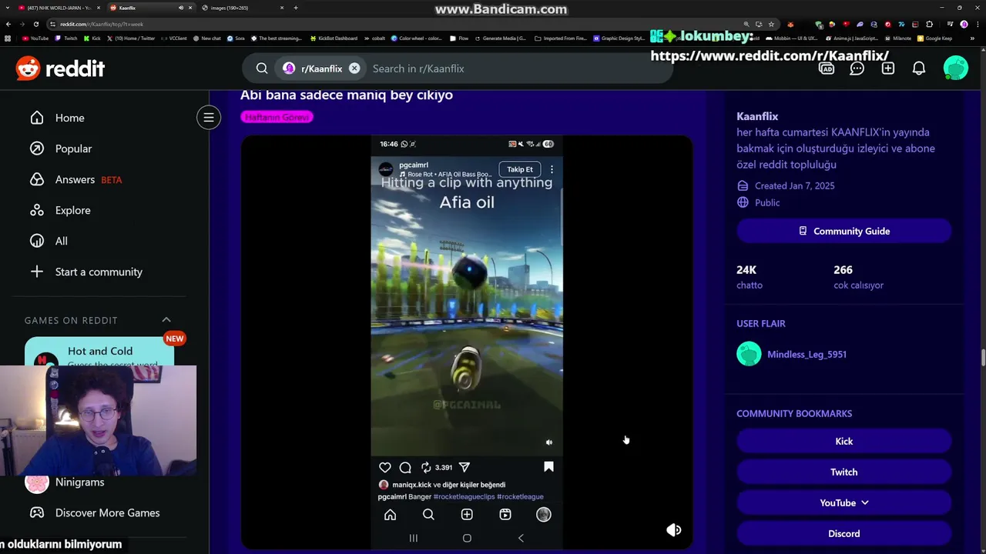Toggle video sound on the post
Image resolution: width=986 pixels, height=554 pixels.
tap(673, 529)
